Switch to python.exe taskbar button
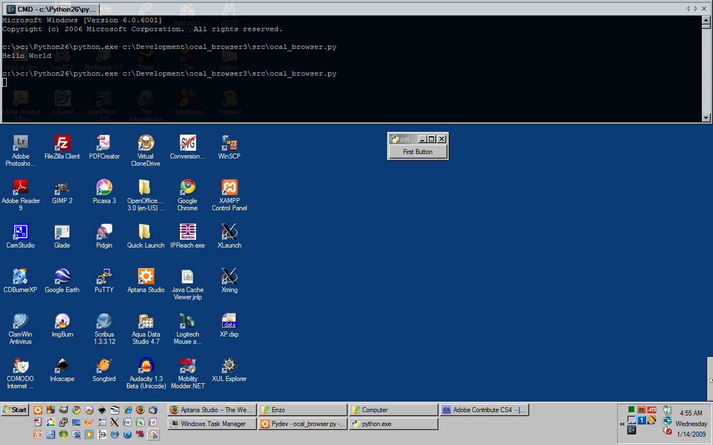 coord(394,424)
